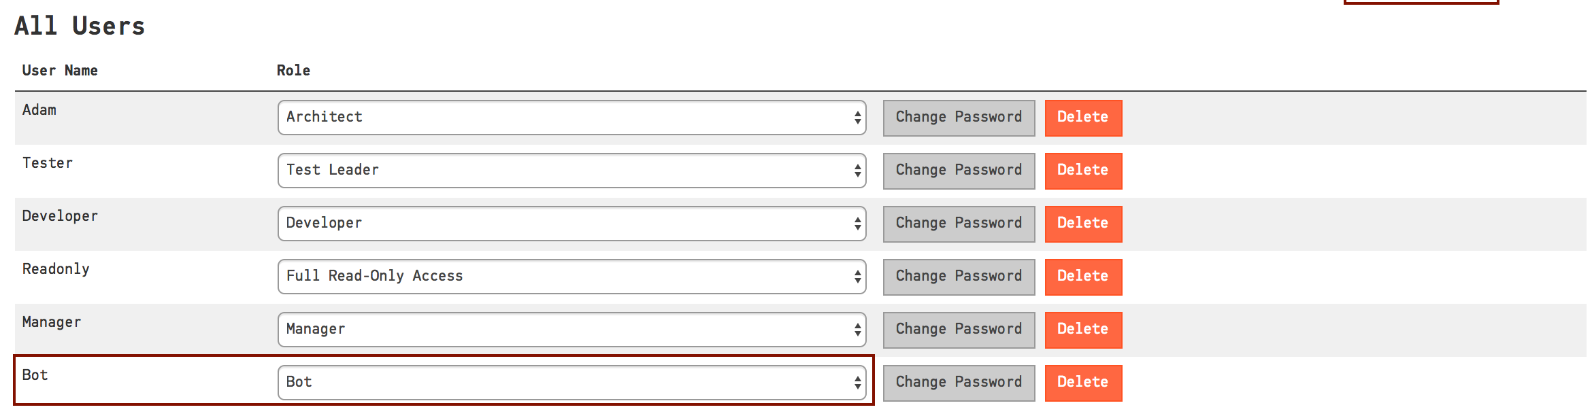Change Password for the Manager user
The height and width of the screenshot is (418, 1592).
(x=959, y=329)
